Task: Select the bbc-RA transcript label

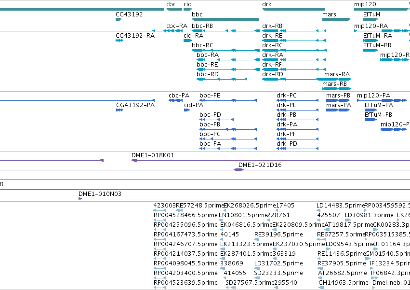Action: tap(208, 55)
